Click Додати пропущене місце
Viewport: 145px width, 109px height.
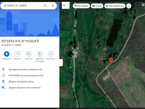(x=21, y=81)
